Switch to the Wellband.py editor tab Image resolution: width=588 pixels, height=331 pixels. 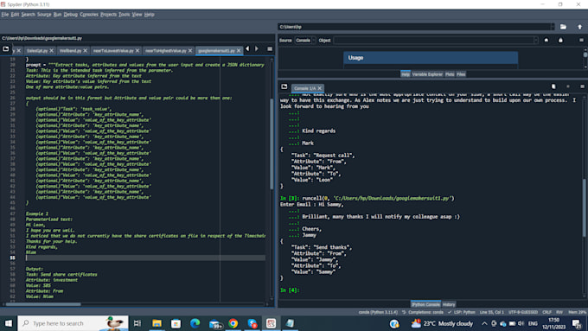70,51
